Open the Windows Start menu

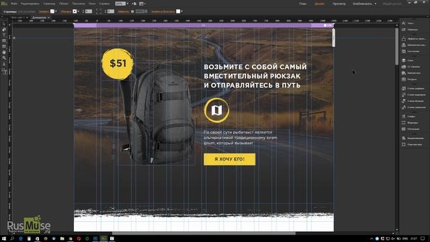(x=4, y=239)
